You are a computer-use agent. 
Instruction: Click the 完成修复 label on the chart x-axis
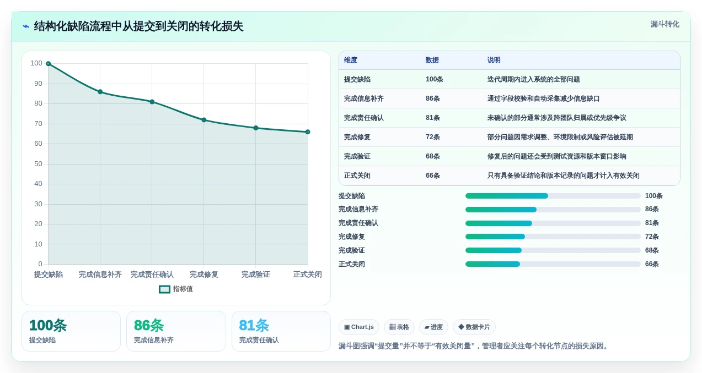tap(204, 275)
